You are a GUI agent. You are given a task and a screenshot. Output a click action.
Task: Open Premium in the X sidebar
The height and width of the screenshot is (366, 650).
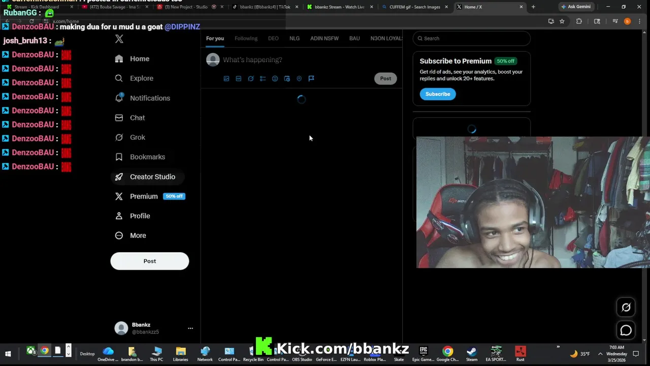click(150, 196)
